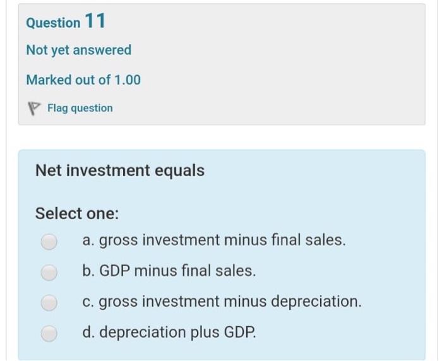Click the 'Select one:' instruction label
442x361 pixels.
(x=77, y=213)
